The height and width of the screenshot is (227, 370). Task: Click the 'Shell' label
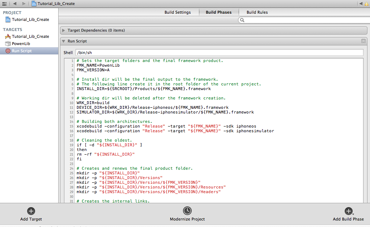click(68, 53)
